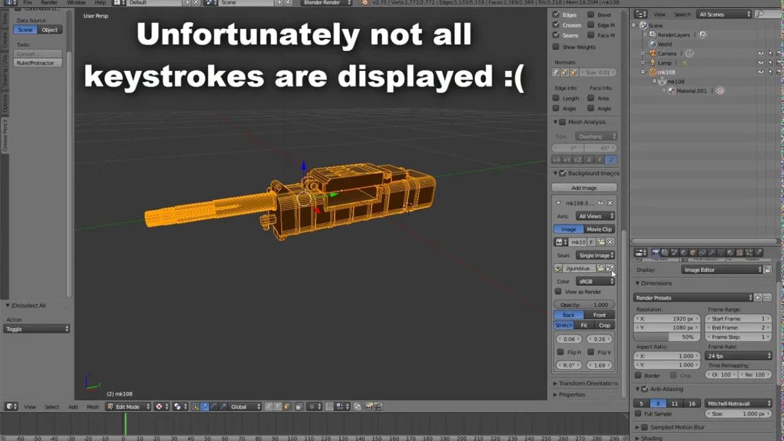Toggle the 3D manipulator widget icon
This screenshot has height=441, width=784.
tap(194, 407)
